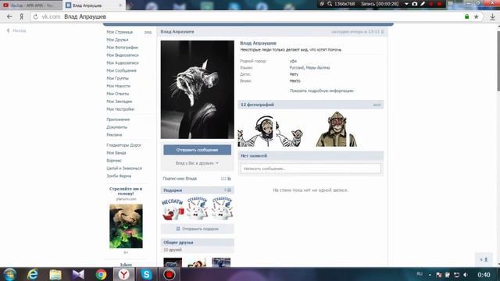Expand the 'Влад у Вас в друзьях' dropdown
500x281 pixels.
(197, 163)
